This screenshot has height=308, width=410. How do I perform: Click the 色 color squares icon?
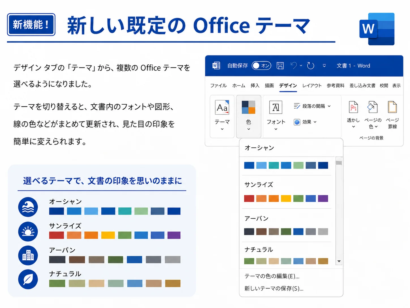[248, 107]
